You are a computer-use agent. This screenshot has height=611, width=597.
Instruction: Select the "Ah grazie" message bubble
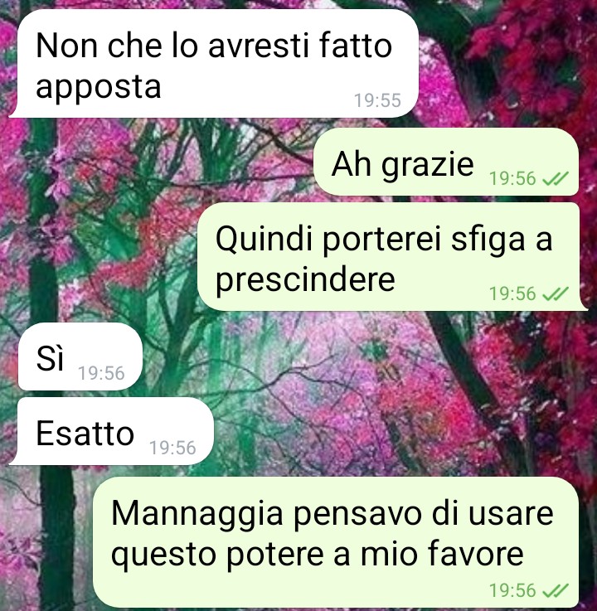point(446,162)
